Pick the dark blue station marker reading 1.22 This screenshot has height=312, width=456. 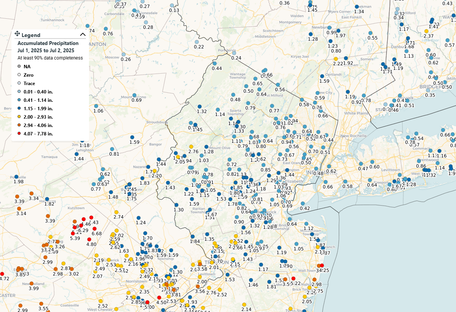pyautogui.click(x=186, y=189)
